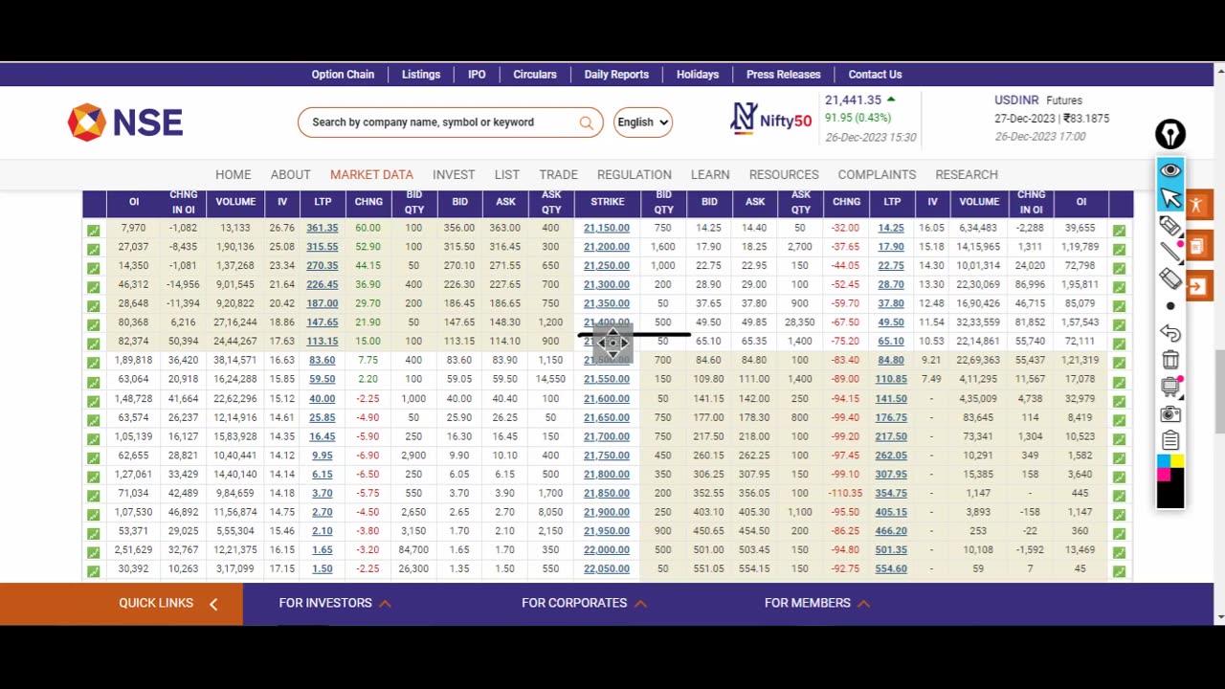Click the orange document sidebar icon

[1198, 246]
